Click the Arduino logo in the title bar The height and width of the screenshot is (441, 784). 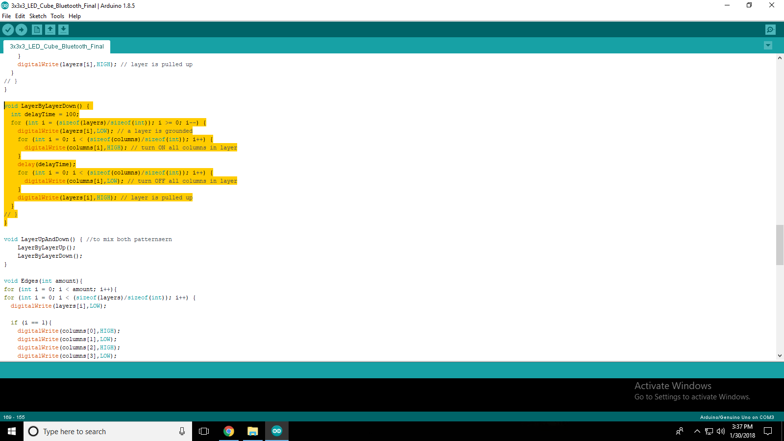5,5
